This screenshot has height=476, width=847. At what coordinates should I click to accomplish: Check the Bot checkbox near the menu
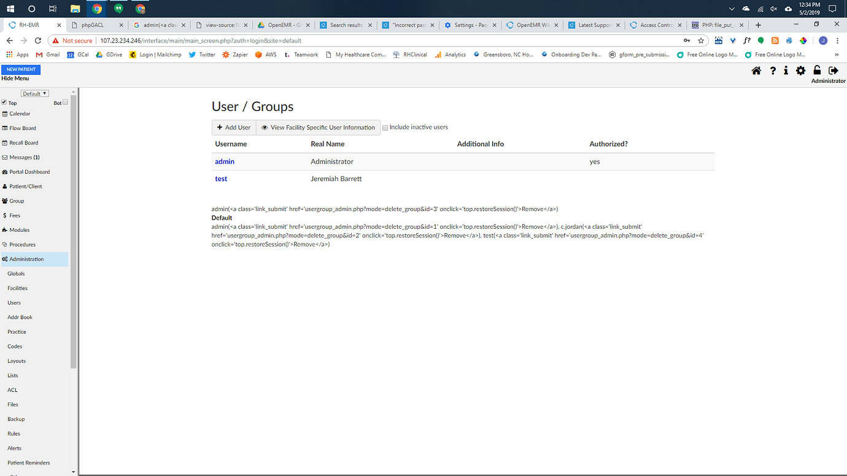(65, 102)
